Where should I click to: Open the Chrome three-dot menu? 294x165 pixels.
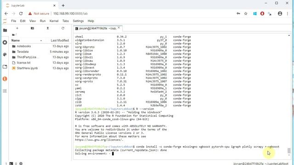(x=288, y=13)
